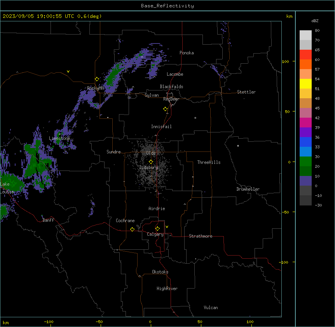Click the Ponoka city label

187,53
